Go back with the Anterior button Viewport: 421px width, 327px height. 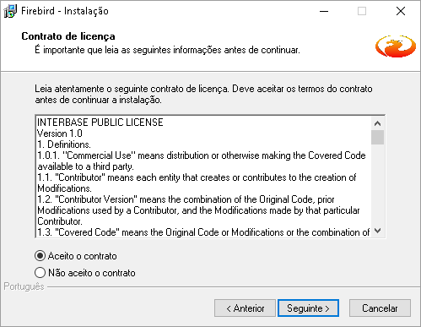click(x=245, y=308)
